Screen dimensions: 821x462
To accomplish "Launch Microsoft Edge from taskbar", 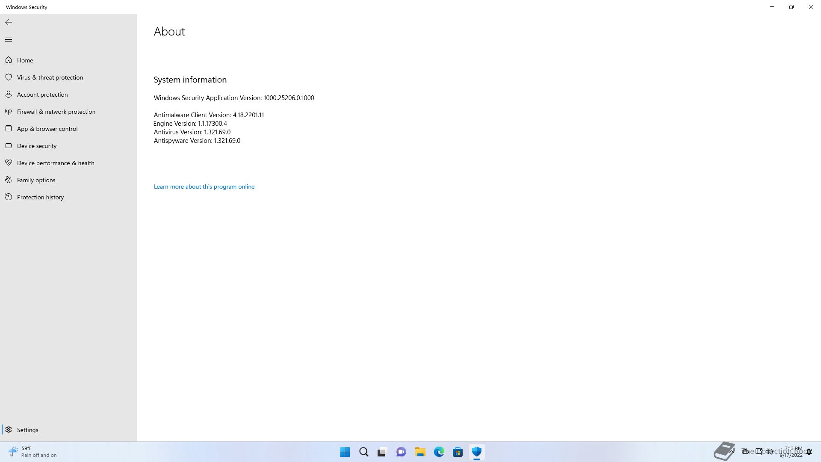I will tap(439, 452).
